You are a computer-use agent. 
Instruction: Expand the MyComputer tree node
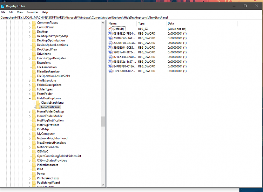(x=30, y=134)
